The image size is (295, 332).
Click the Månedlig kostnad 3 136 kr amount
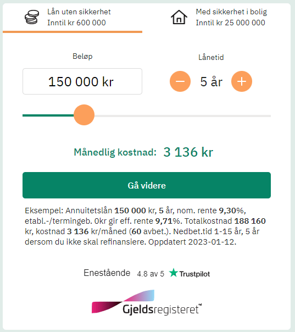[x=188, y=152]
